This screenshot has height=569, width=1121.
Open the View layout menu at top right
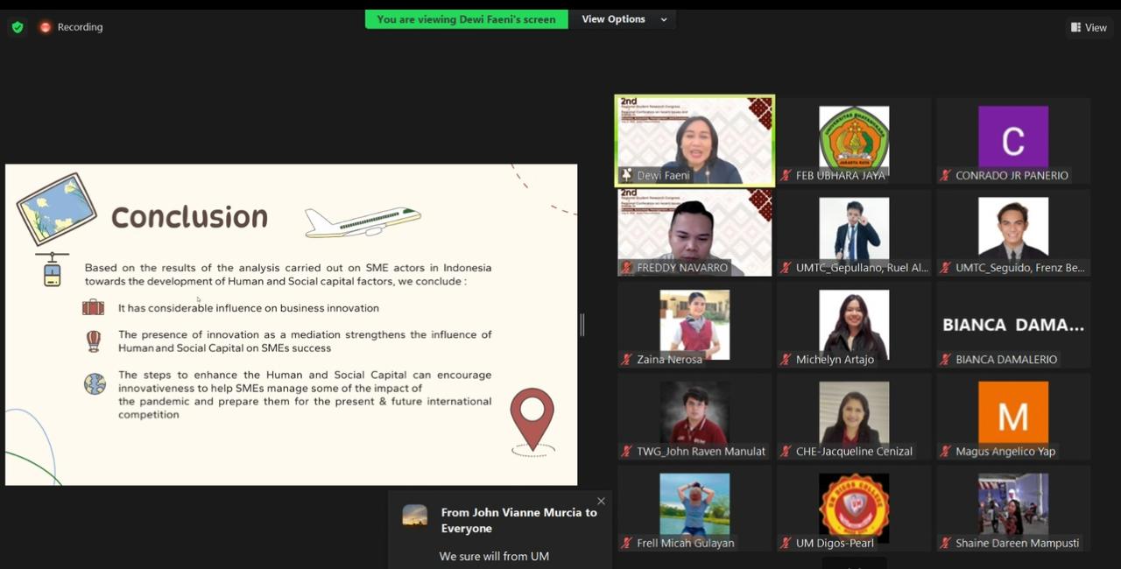(1088, 27)
